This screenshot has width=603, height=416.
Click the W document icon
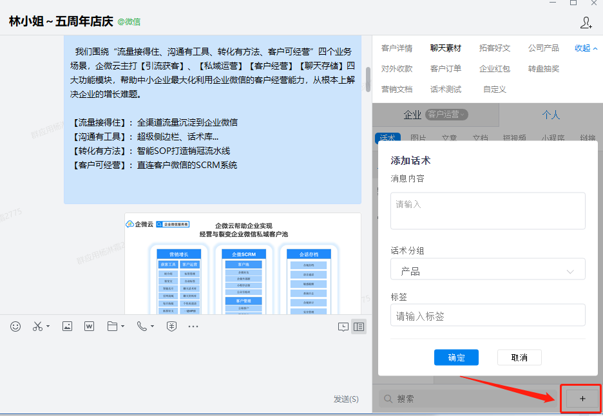(x=90, y=326)
